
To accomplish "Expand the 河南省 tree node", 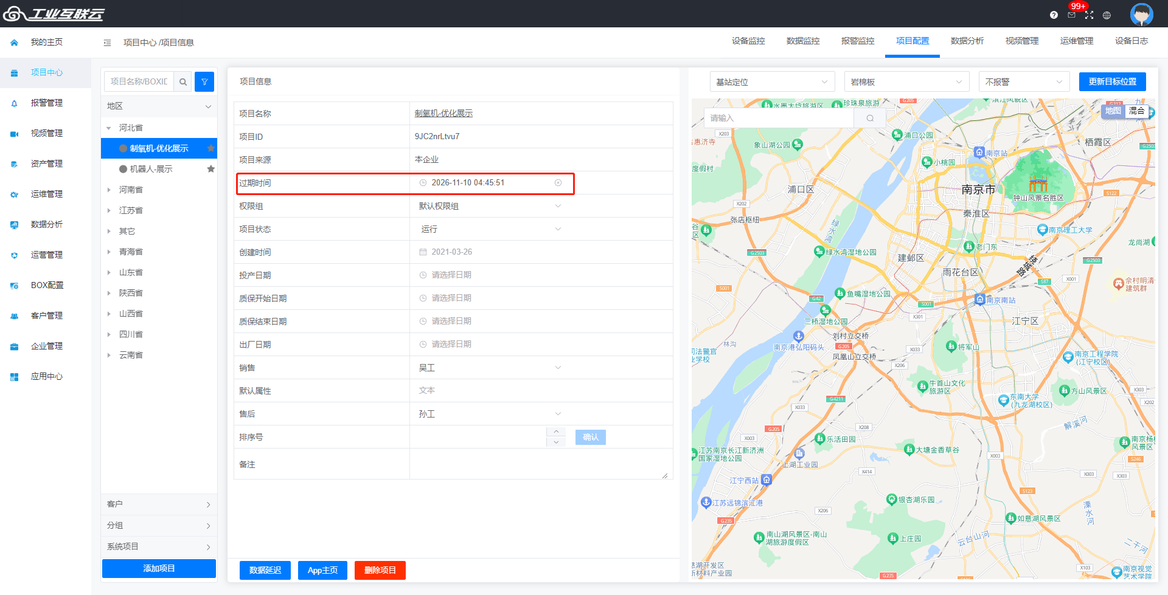I will point(109,190).
